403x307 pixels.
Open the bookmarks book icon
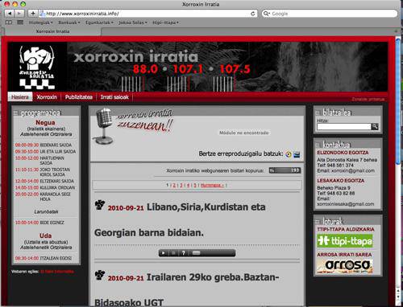pos(9,23)
